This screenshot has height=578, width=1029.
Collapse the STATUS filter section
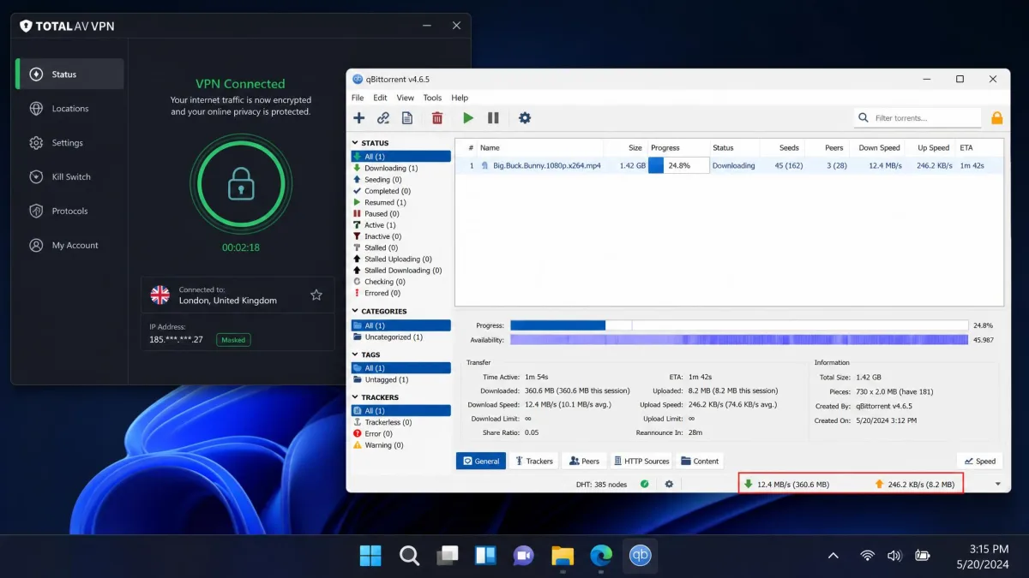tap(355, 143)
